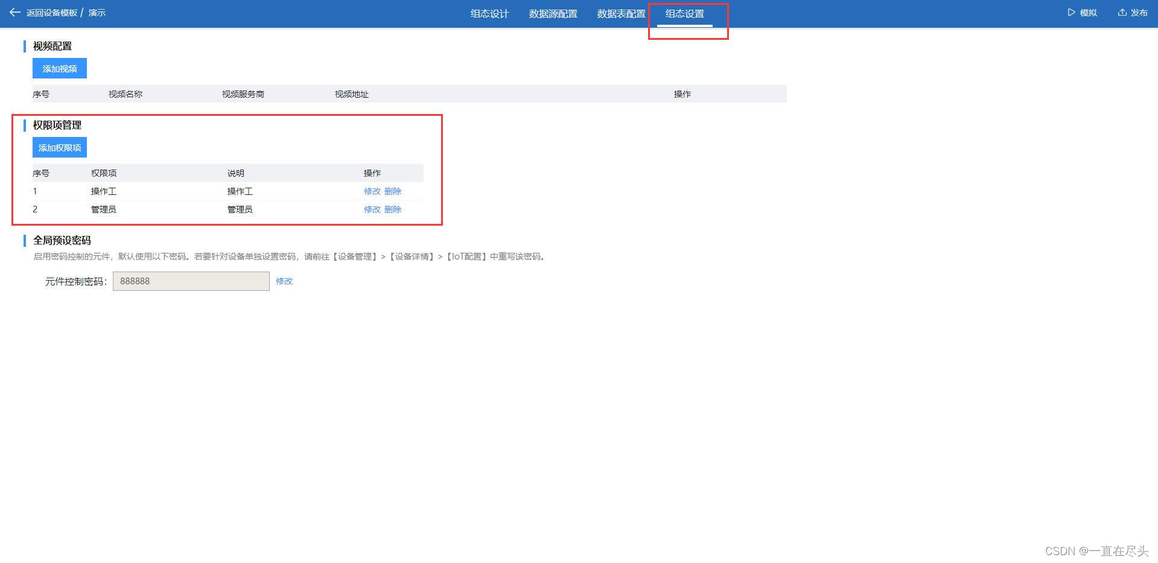
Task: Click the 操作工 permission item cell
Action: click(x=104, y=191)
